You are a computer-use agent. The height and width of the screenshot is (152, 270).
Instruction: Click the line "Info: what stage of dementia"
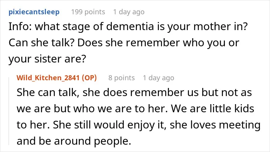[128, 27]
